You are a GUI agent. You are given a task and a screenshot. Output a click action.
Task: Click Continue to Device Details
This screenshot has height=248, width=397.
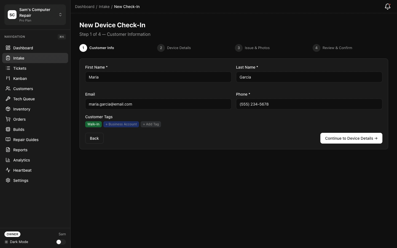tap(351, 138)
